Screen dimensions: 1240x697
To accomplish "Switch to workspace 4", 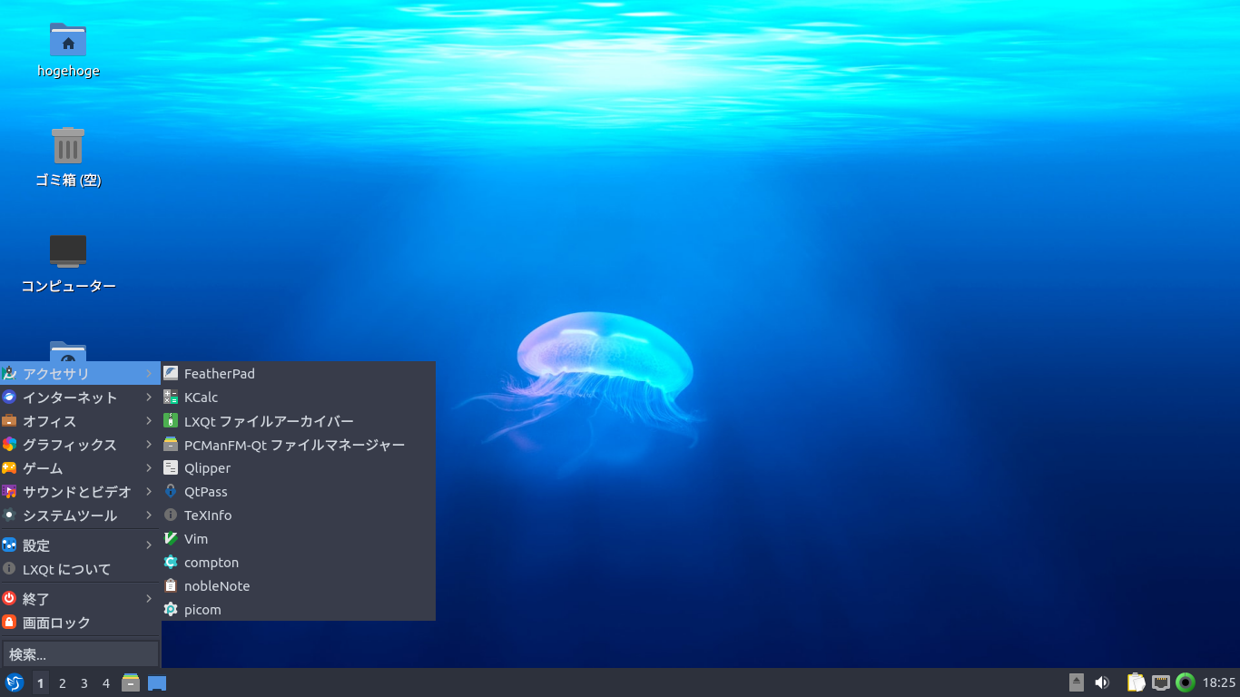I will point(105,682).
